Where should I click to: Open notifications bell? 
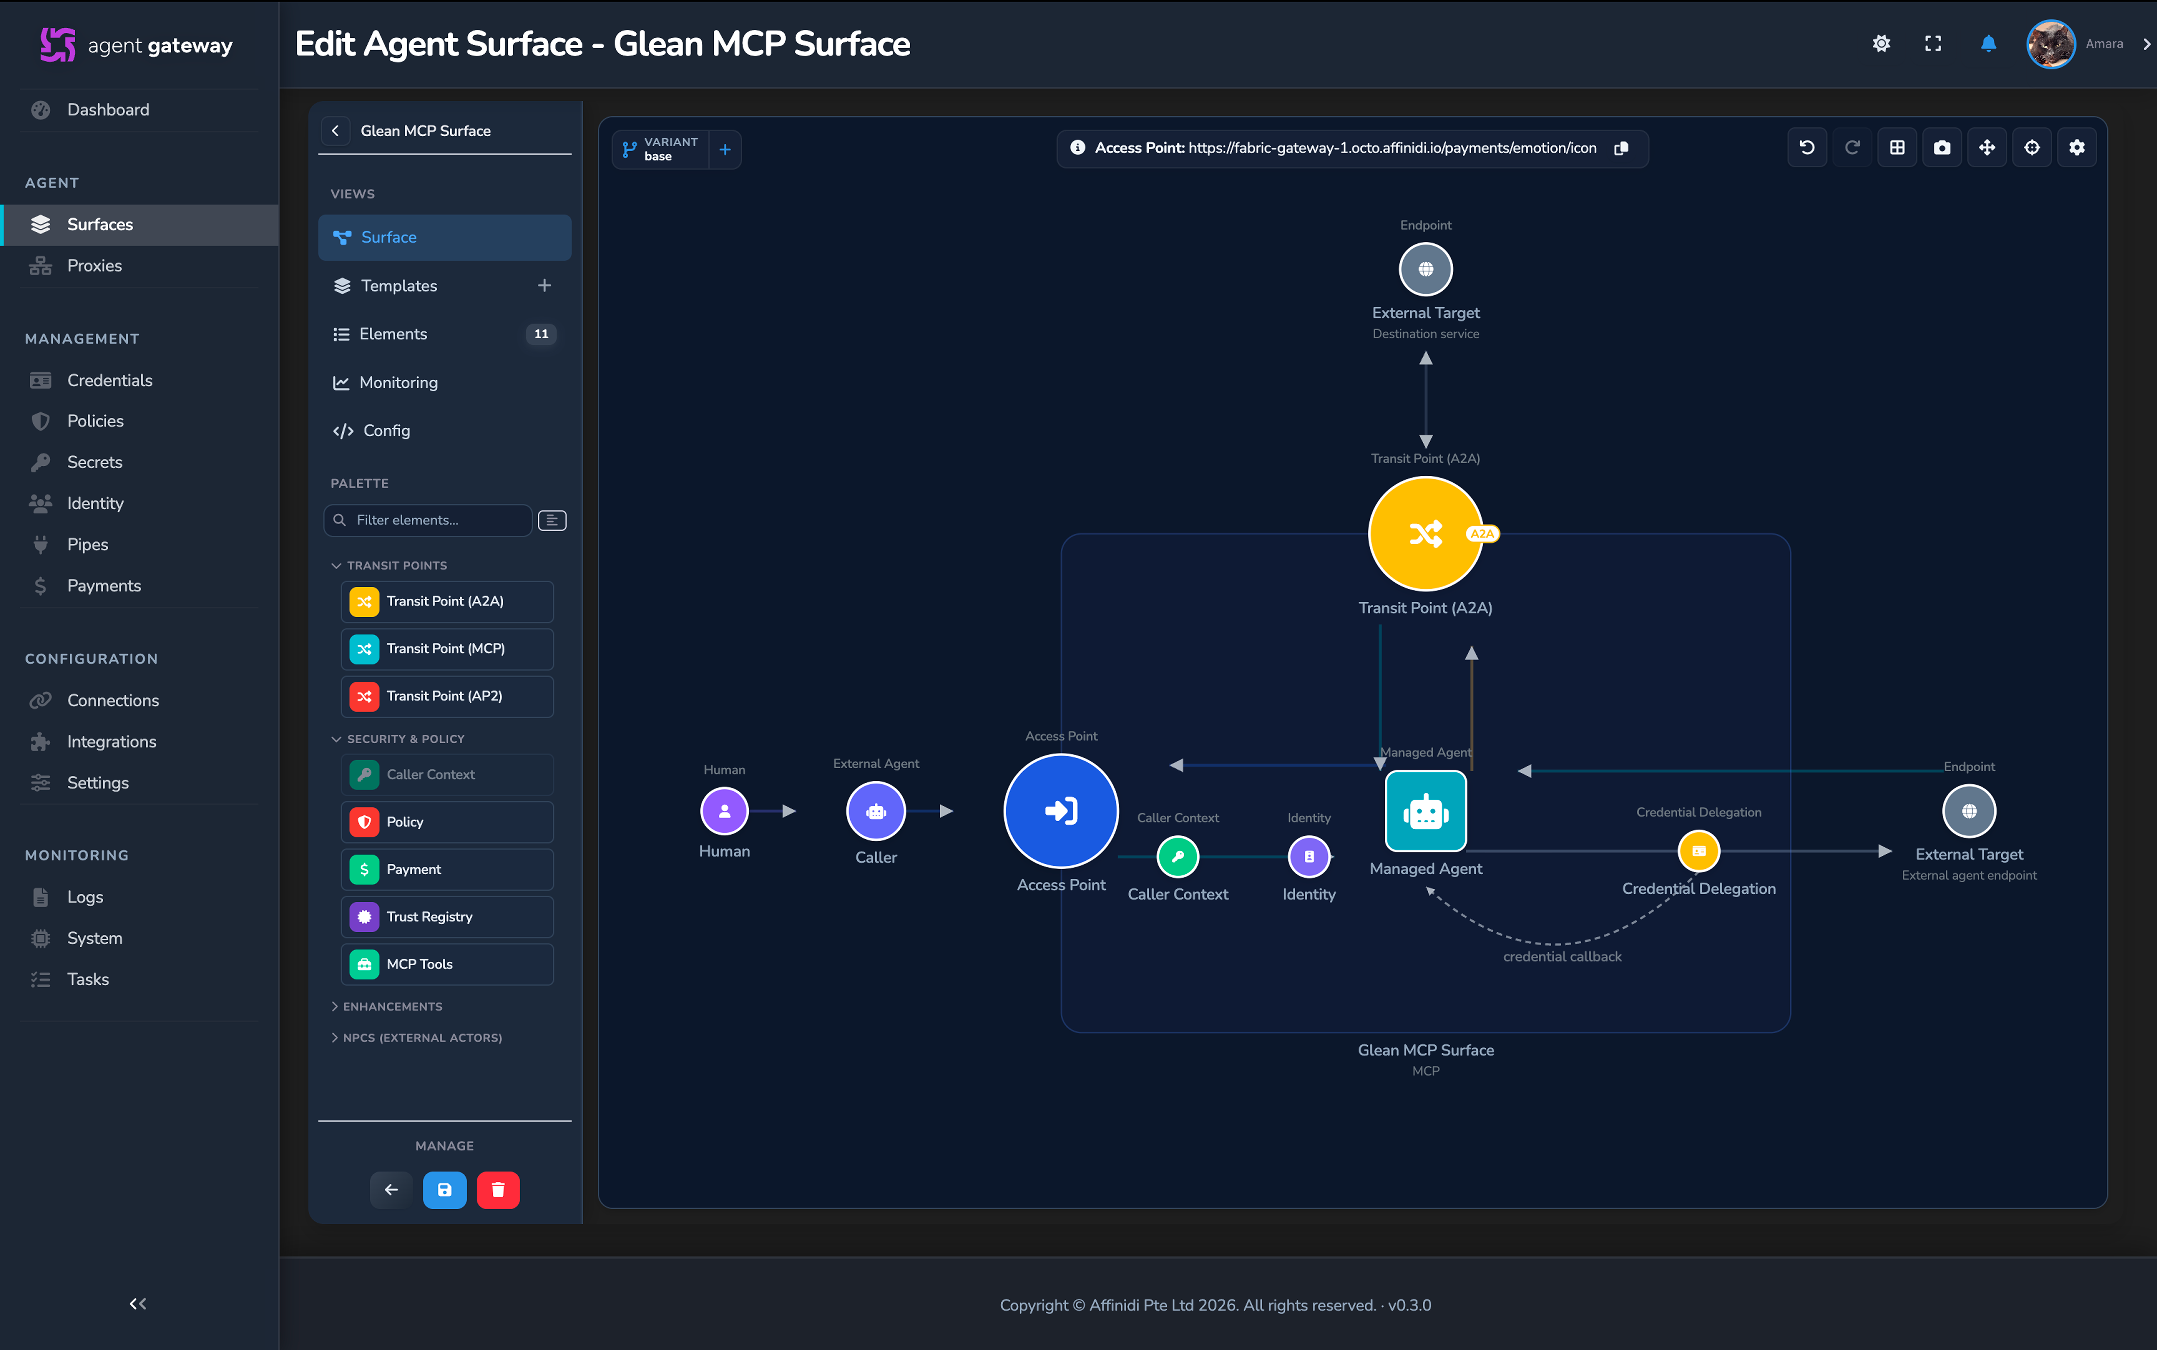point(1988,44)
